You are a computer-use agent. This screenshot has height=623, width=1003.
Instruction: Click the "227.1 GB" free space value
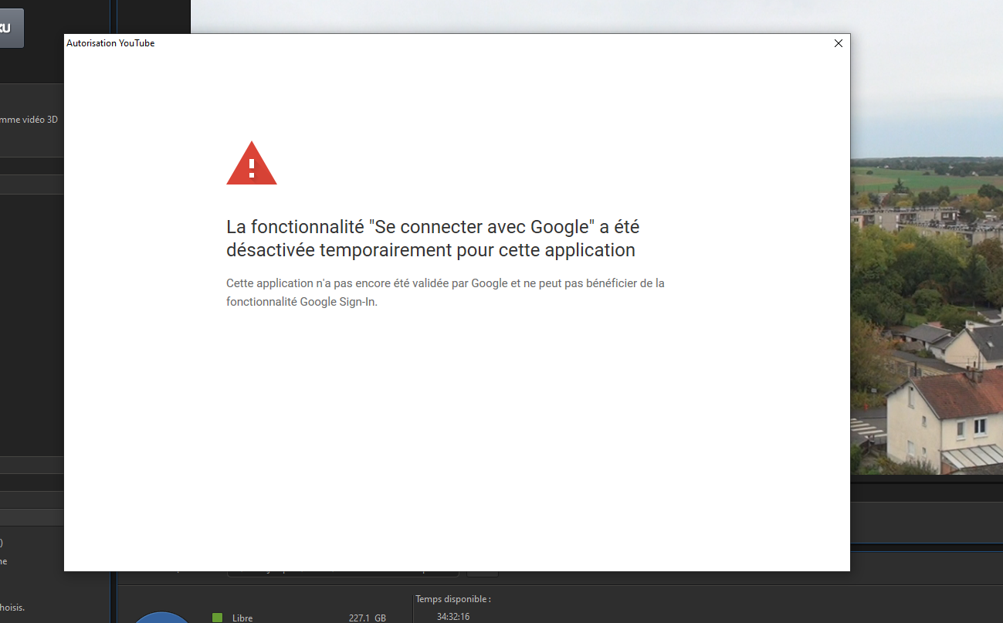pos(368,618)
